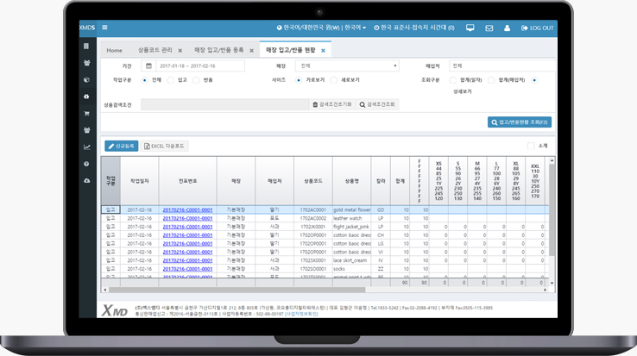This screenshot has width=637, height=356.
Task: Click the 상품검색조건 input field
Action: click(224, 104)
